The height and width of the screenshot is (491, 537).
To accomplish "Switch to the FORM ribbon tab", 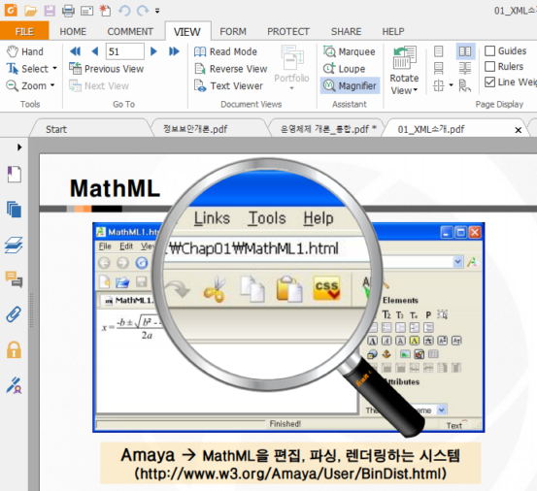I will (x=233, y=31).
